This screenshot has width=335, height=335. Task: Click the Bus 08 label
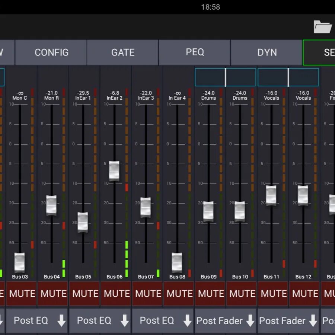(177, 277)
